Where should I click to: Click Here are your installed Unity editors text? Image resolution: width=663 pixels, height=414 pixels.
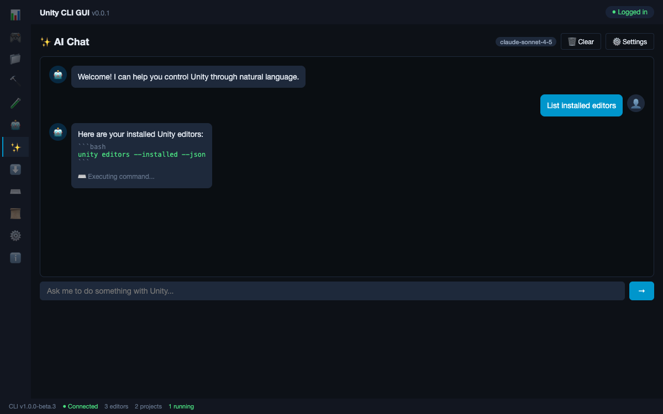click(x=141, y=134)
